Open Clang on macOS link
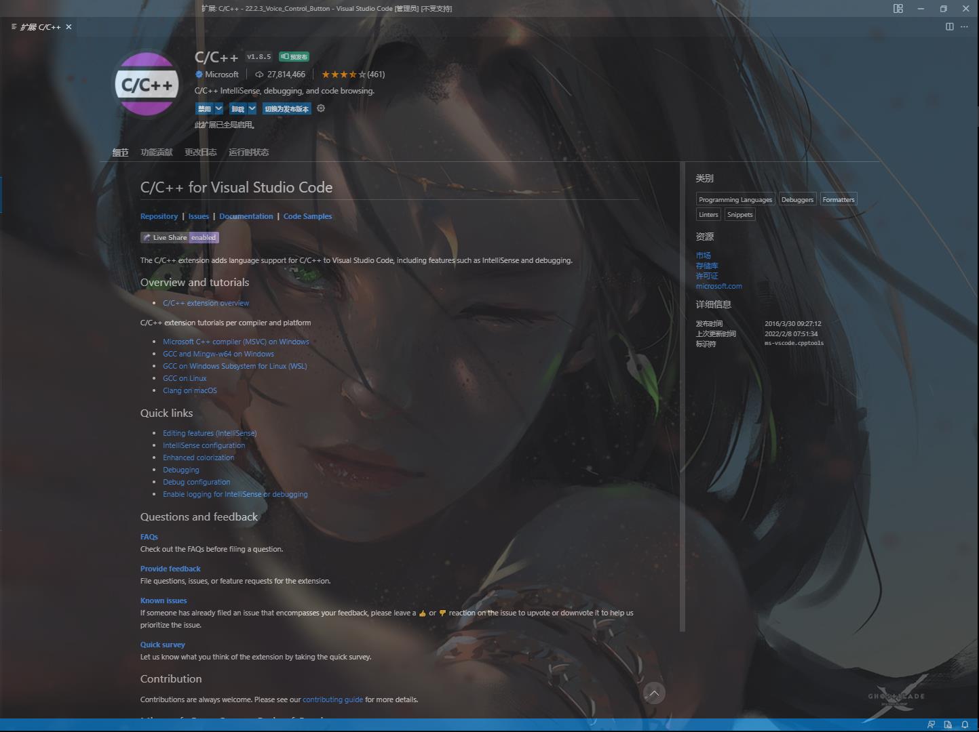The width and height of the screenshot is (979, 732). (190, 390)
